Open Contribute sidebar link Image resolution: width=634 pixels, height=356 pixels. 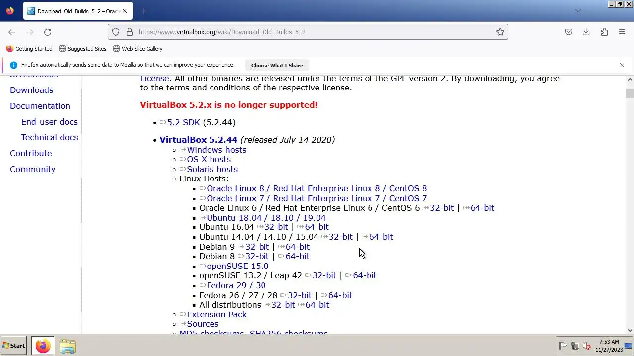31,153
